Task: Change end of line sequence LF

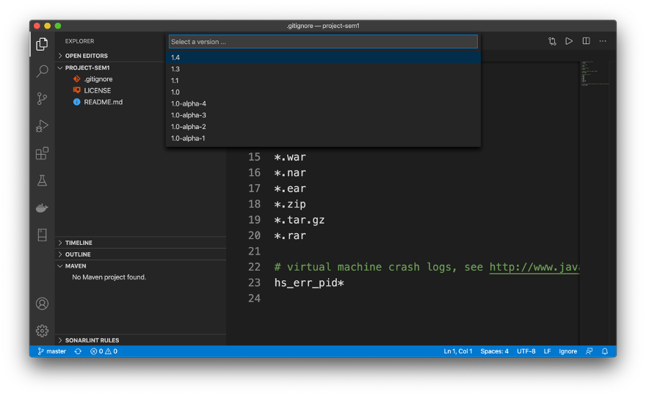Action: 547,351
